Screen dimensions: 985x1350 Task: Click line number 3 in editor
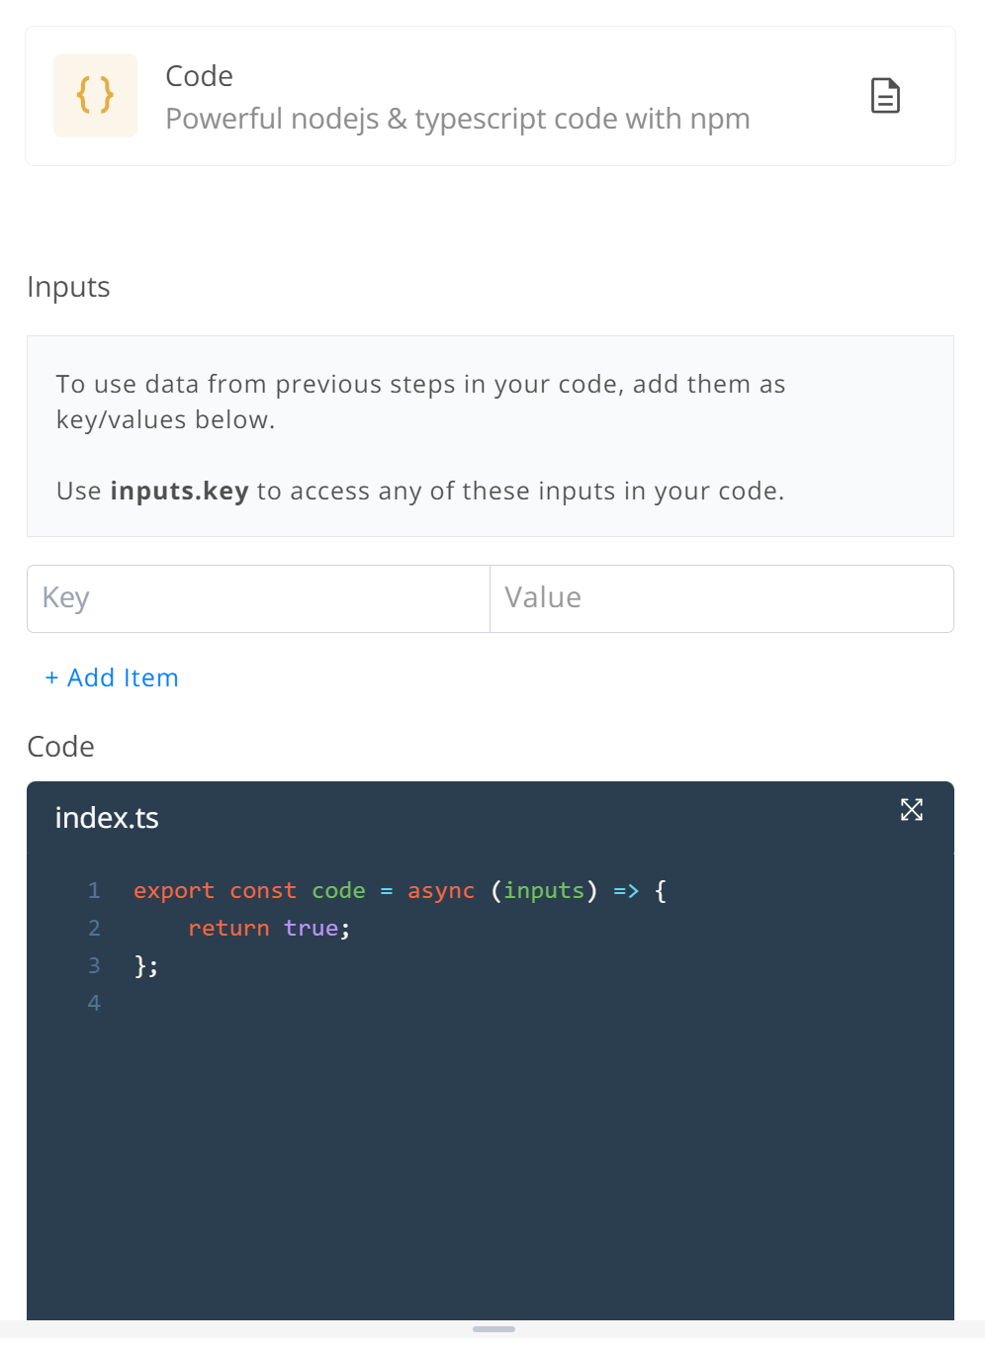coord(94,965)
